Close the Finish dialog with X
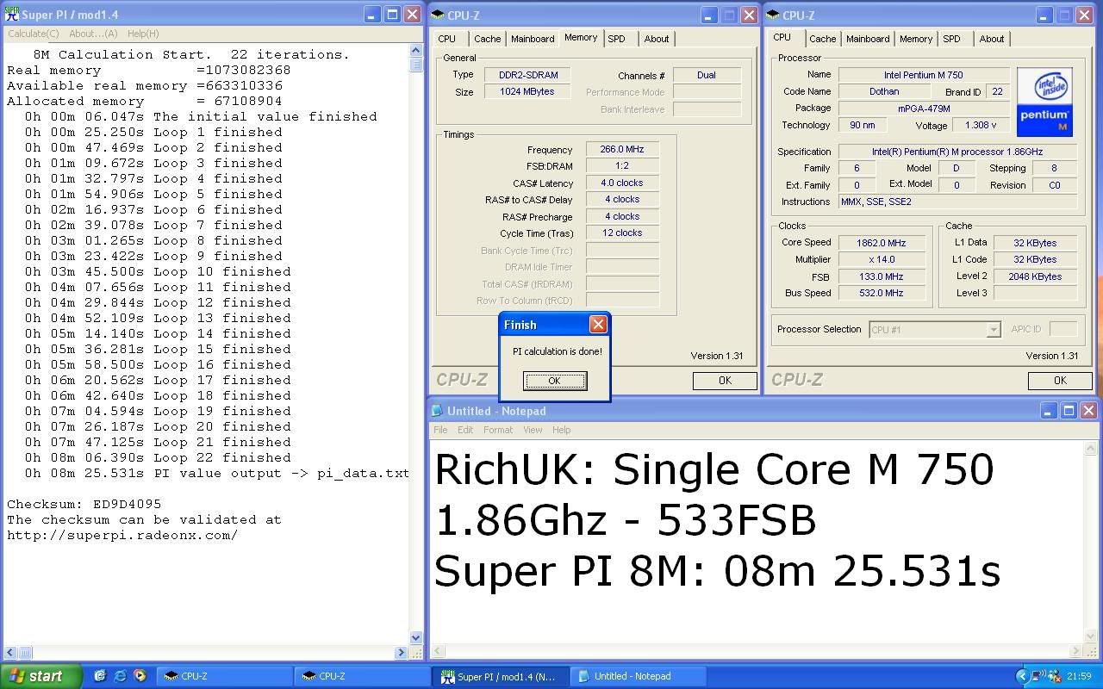This screenshot has height=689, width=1103. (598, 325)
